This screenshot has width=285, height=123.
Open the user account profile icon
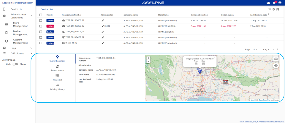pyautogui.click(x=280, y=3)
